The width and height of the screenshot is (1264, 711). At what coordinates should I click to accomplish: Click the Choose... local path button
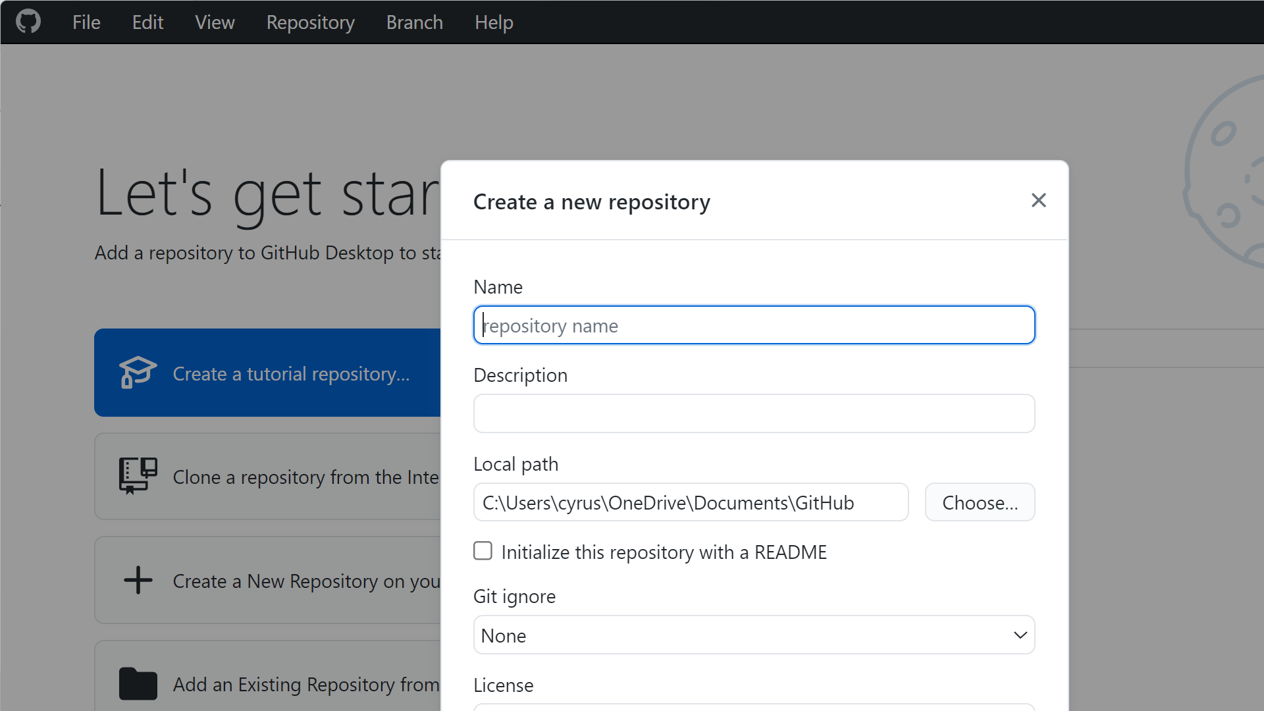pyautogui.click(x=980, y=503)
